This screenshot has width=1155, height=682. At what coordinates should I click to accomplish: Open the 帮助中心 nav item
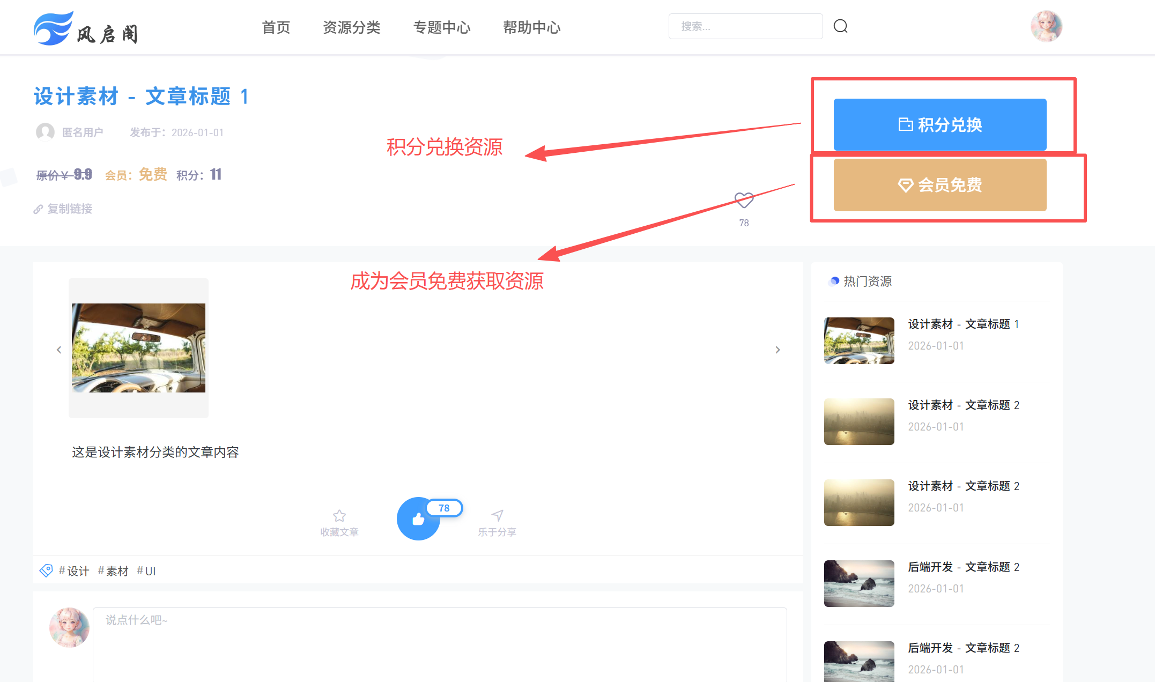click(531, 27)
